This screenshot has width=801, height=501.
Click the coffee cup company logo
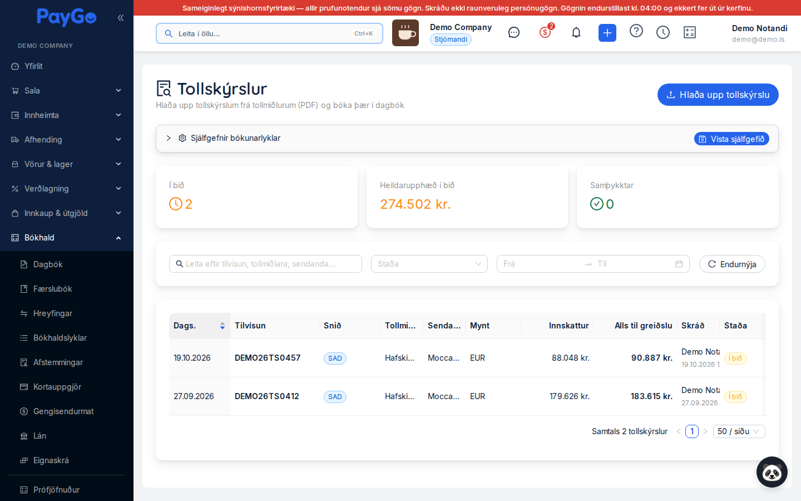click(406, 33)
